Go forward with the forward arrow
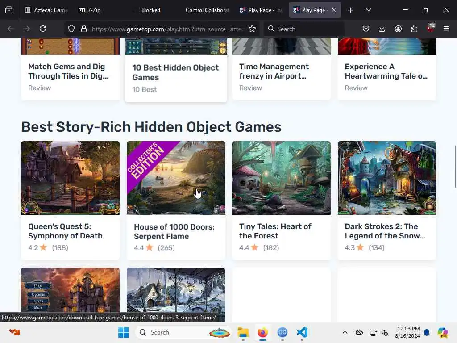This screenshot has width=457, height=343. 27,29
